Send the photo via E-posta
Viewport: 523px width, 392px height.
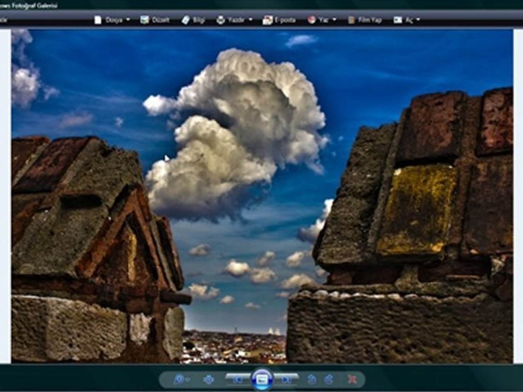(279, 20)
